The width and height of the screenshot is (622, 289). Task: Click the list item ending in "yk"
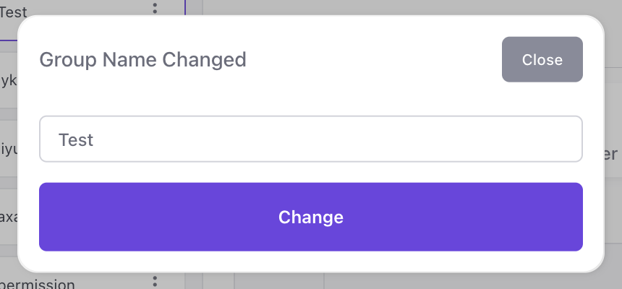coord(7,79)
